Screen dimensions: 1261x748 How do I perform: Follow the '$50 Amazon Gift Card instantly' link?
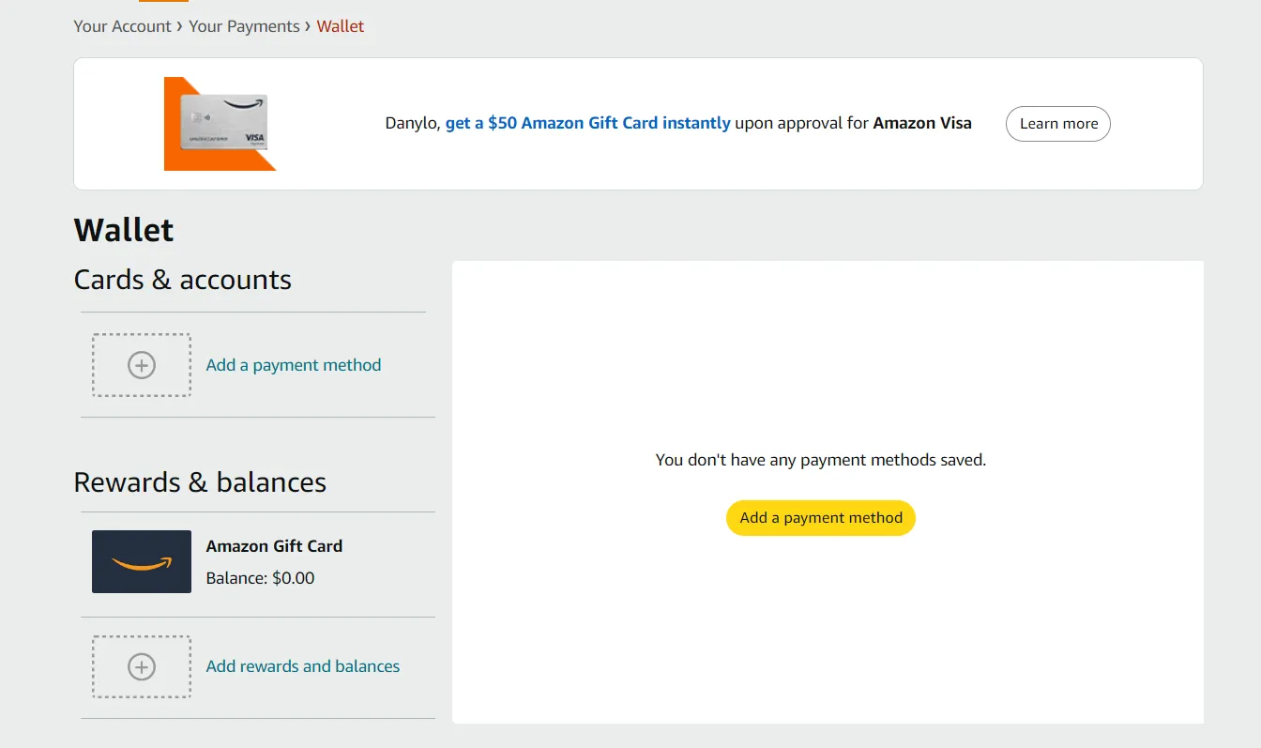point(587,123)
